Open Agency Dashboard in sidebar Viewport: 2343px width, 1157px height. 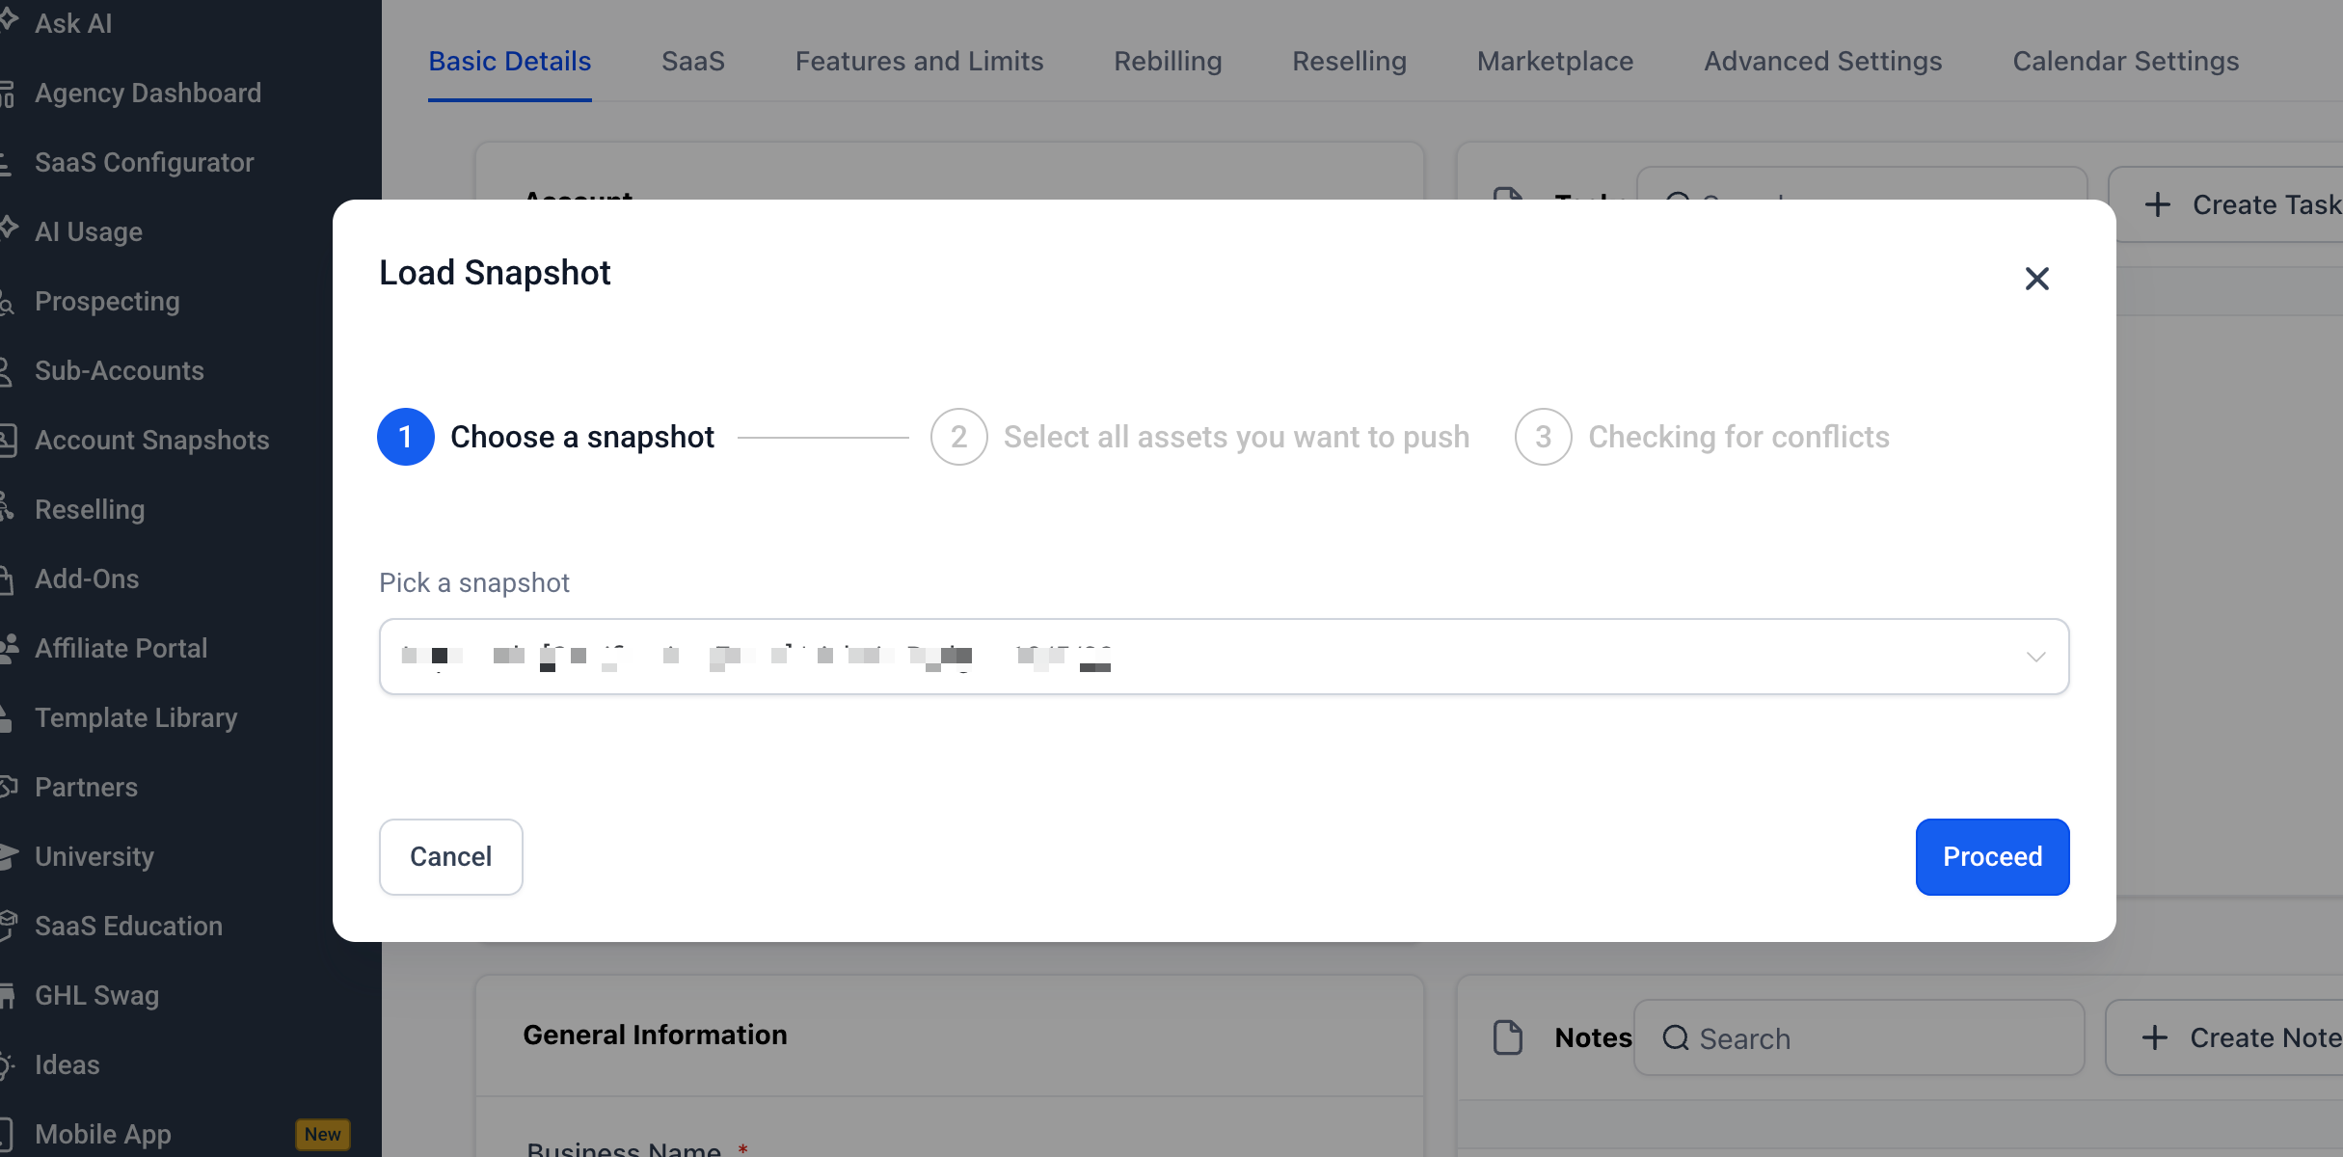tap(148, 93)
